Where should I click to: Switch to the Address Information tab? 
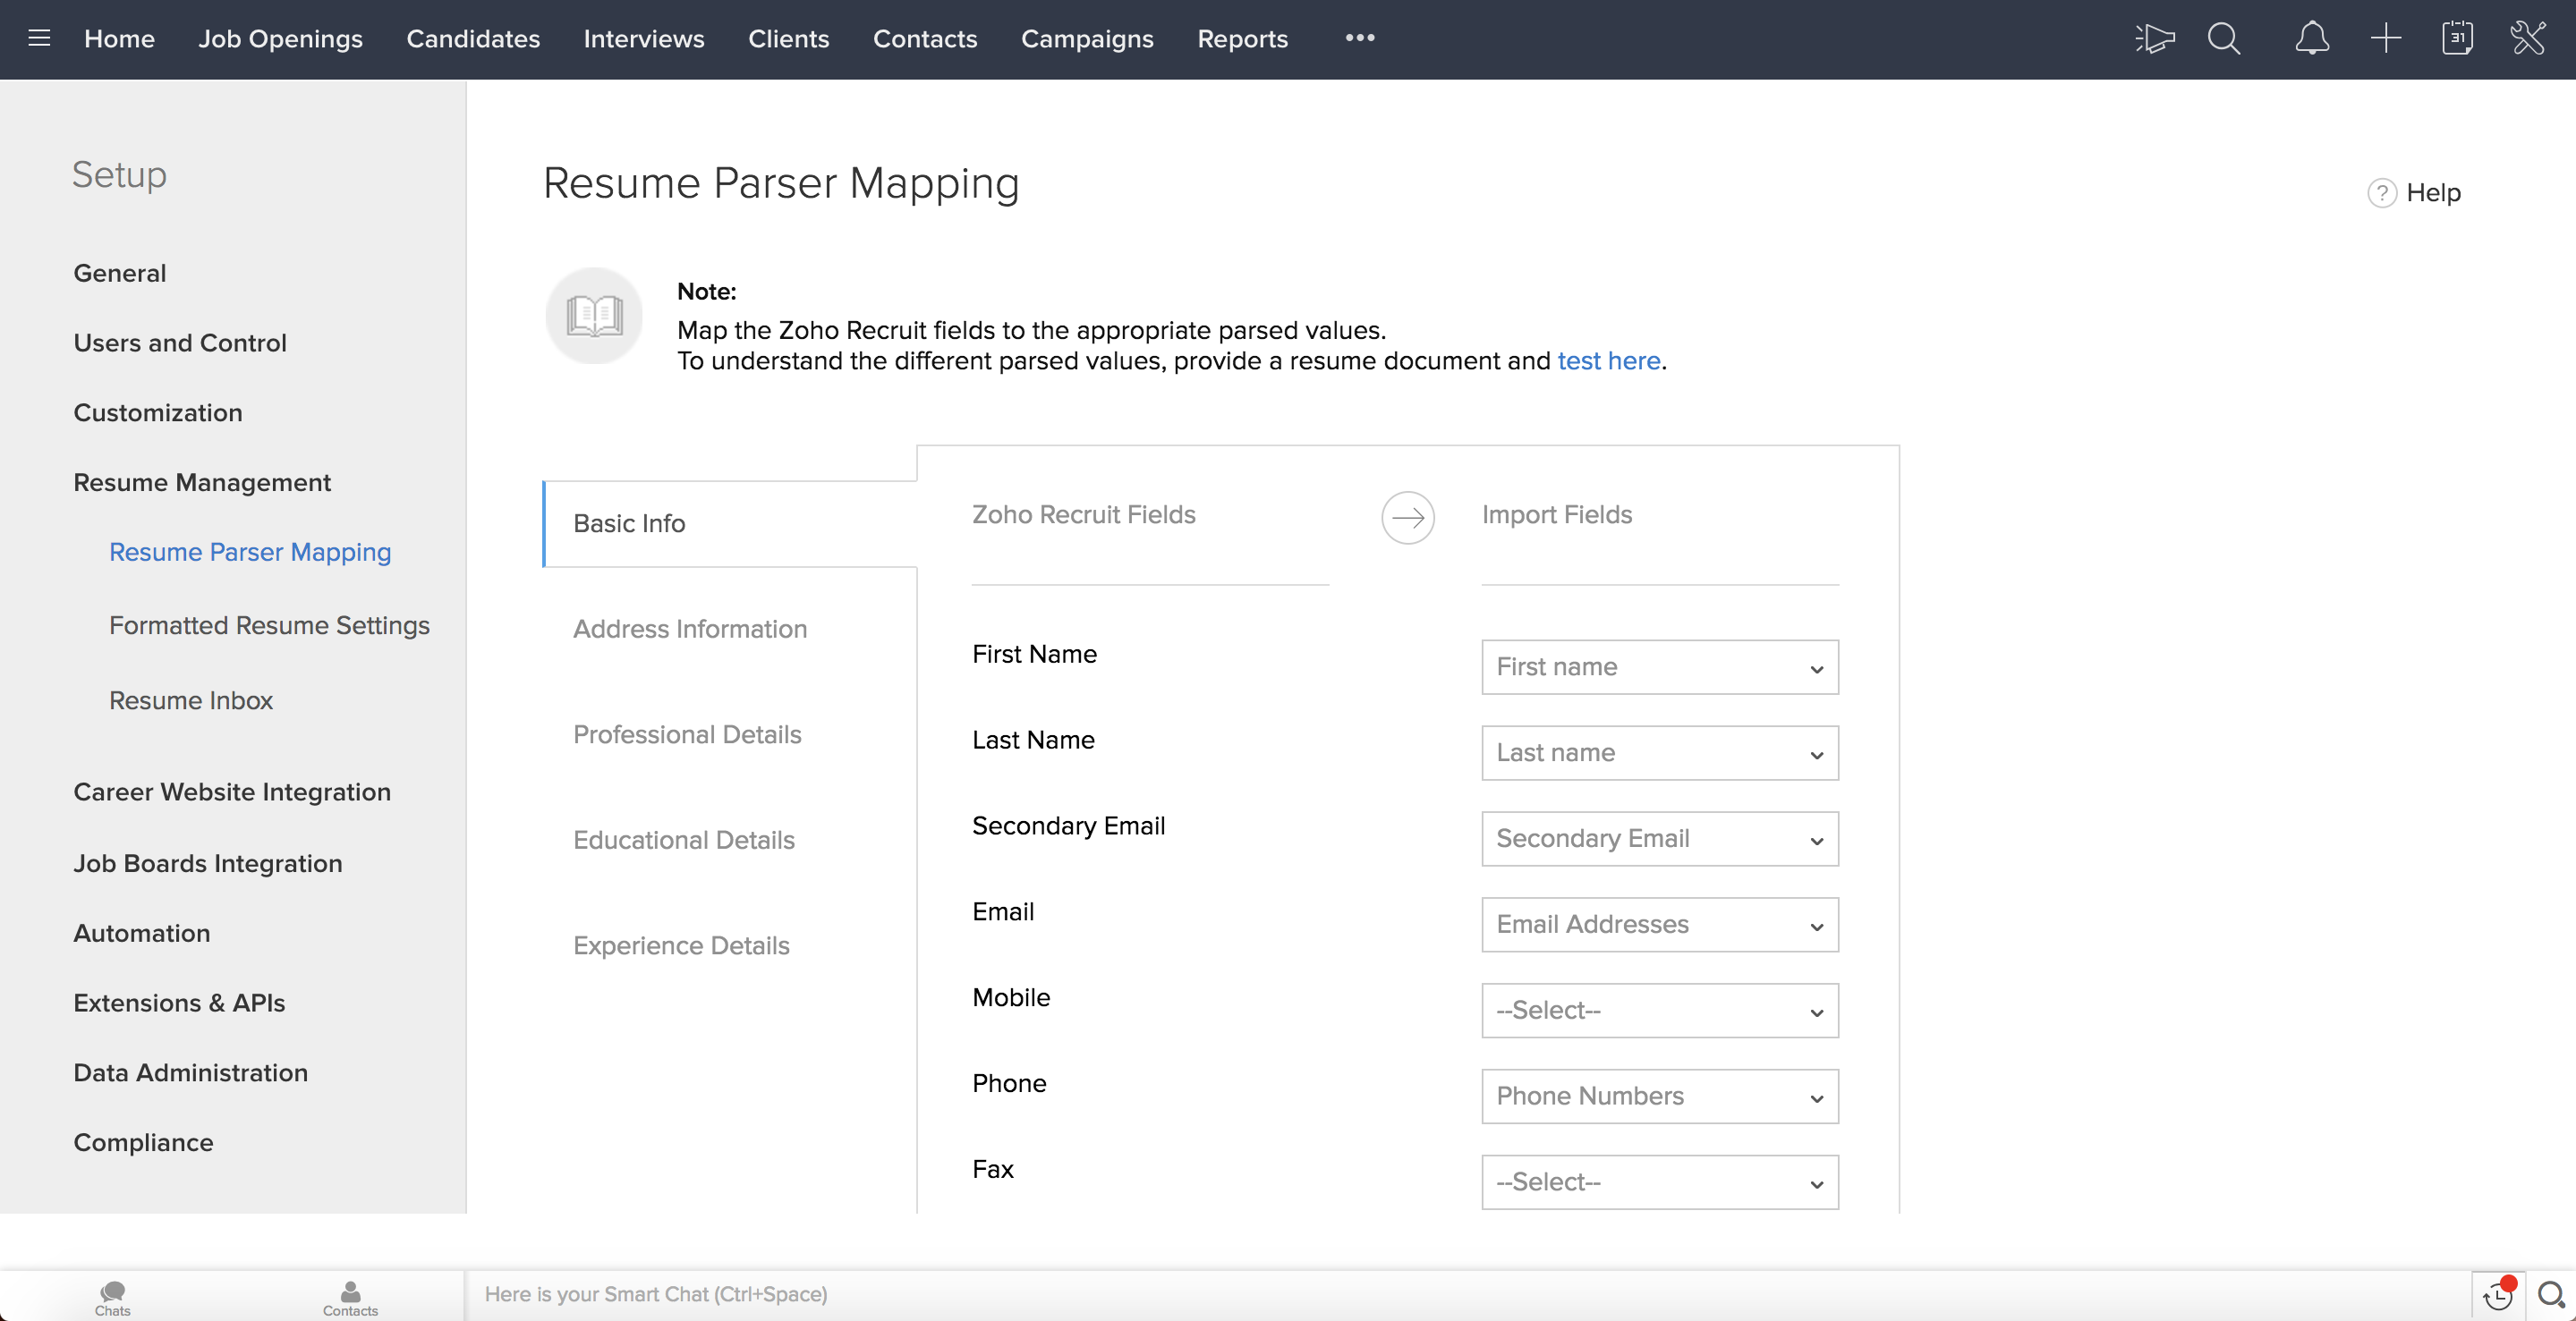[x=689, y=629]
